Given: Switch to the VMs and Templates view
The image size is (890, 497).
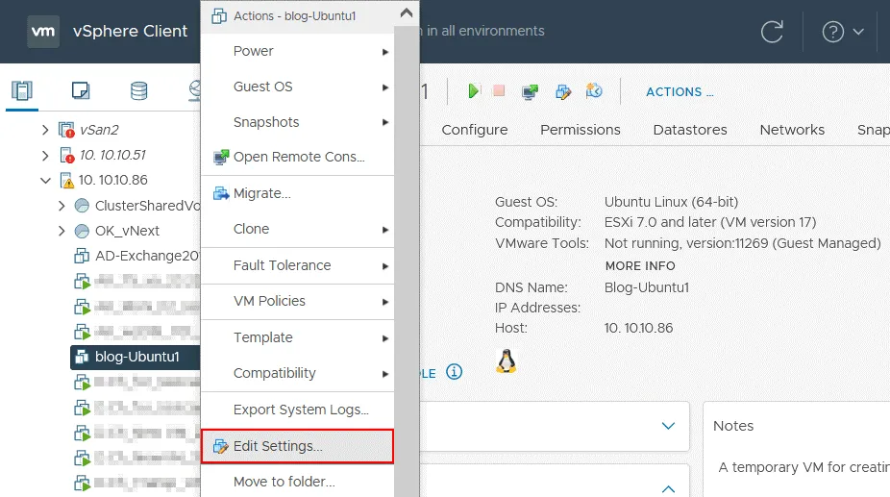Looking at the screenshot, I should [81, 91].
